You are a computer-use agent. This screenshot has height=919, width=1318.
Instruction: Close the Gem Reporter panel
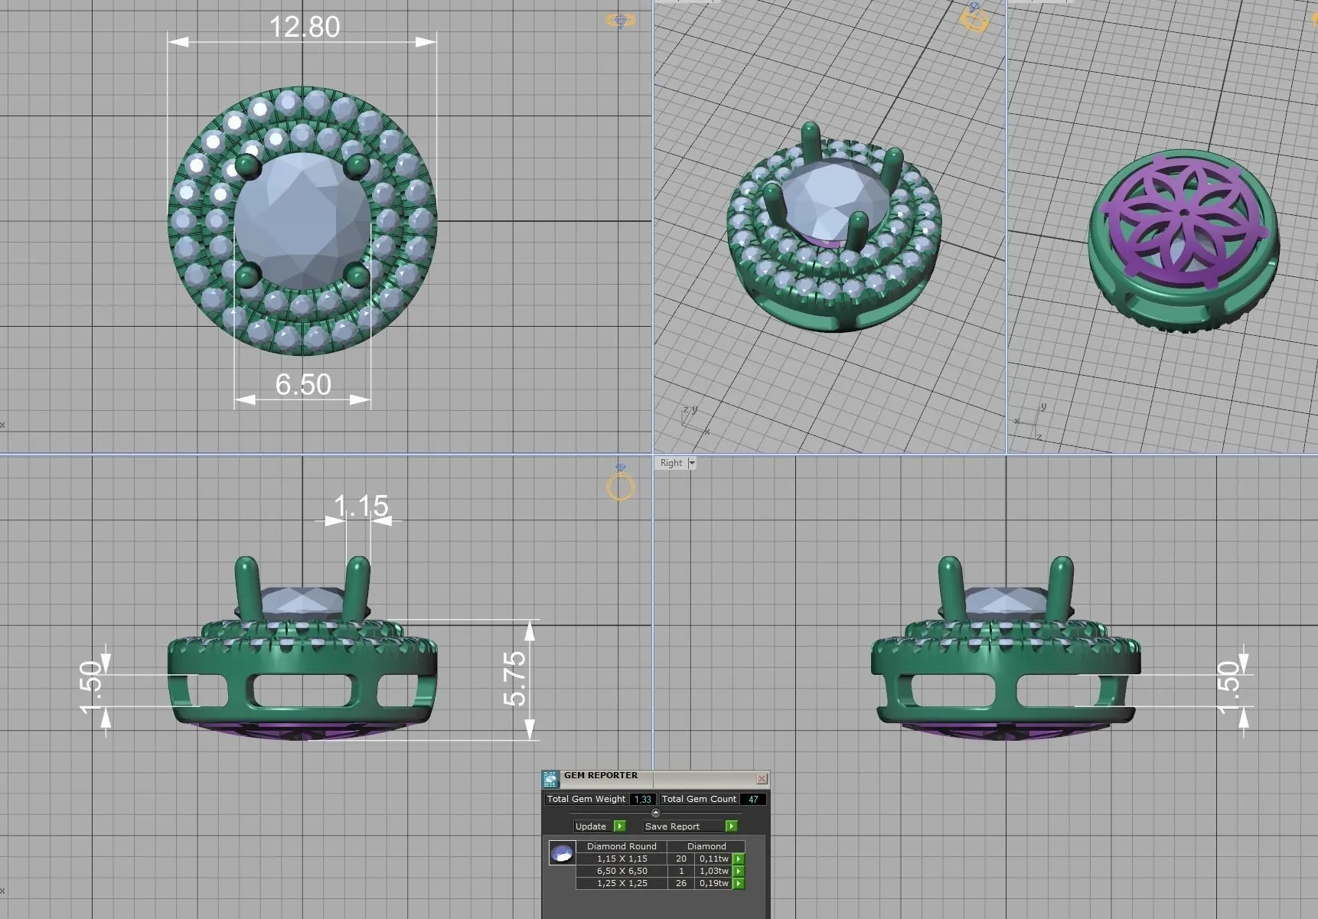point(762,779)
